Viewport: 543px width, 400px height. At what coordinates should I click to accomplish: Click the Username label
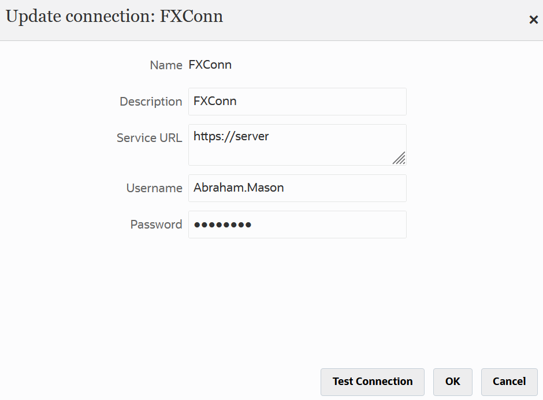click(154, 188)
